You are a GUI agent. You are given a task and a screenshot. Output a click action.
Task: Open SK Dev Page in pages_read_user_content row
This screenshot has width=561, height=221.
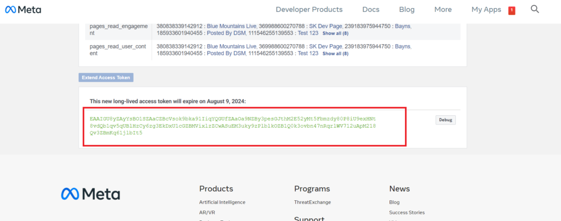click(325, 46)
